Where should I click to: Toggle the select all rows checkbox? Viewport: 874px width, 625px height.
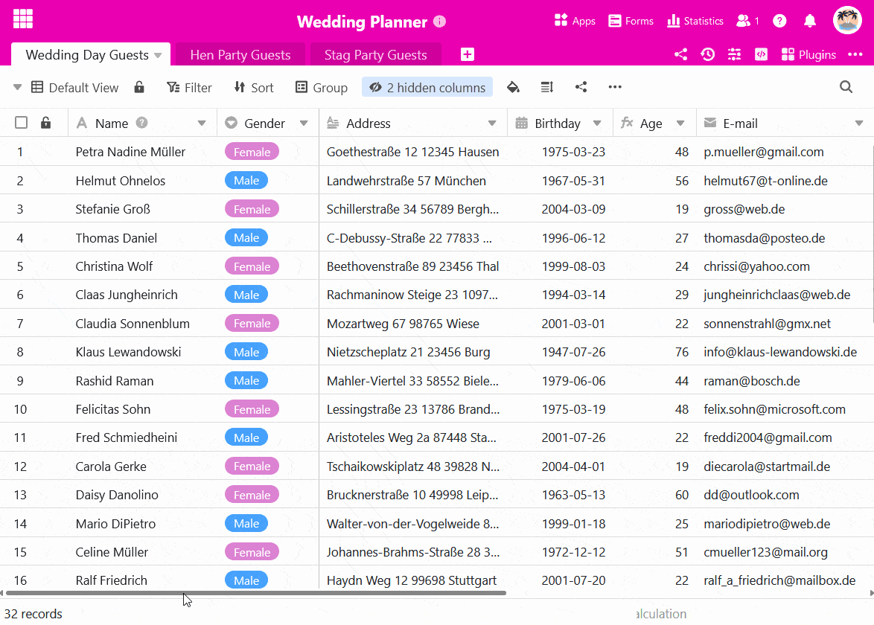coord(22,123)
